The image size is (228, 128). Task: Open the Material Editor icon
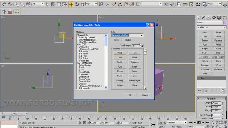tap(198, 4)
